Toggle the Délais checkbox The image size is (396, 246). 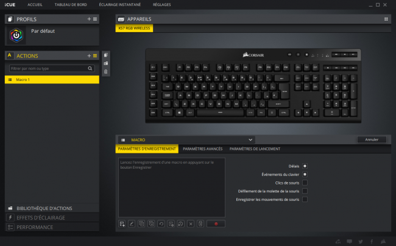pyautogui.click(x=305, y=166)
